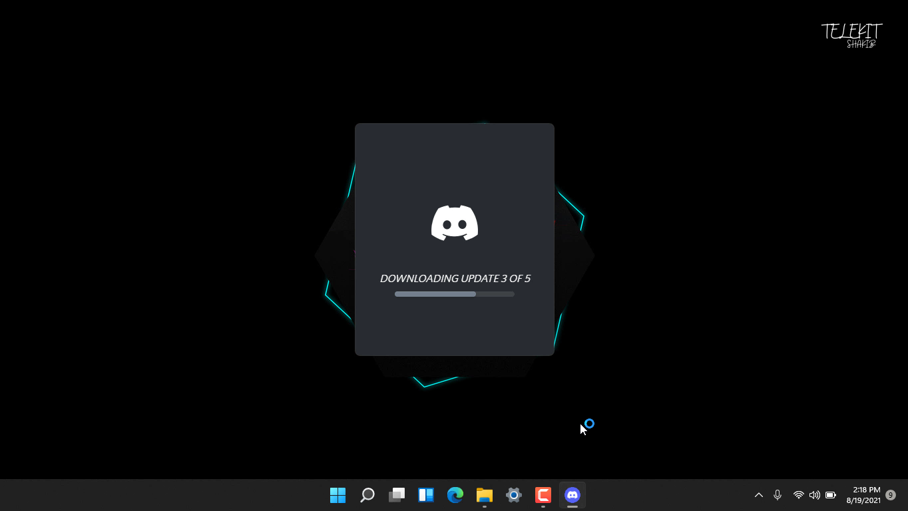This screenshot has height=511, width=908.
Task: Click the volume speaker icon
Action: click(814, 495)
